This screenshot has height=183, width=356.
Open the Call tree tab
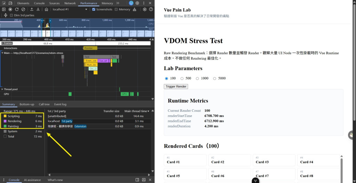(44, 104)
